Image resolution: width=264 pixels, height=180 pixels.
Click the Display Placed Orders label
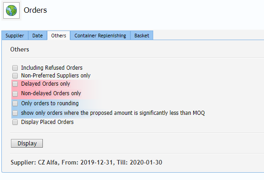47,122
